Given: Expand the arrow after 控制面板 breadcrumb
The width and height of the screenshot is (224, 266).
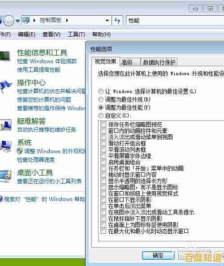Looking at the screenshot, I should tap(67, 20).
